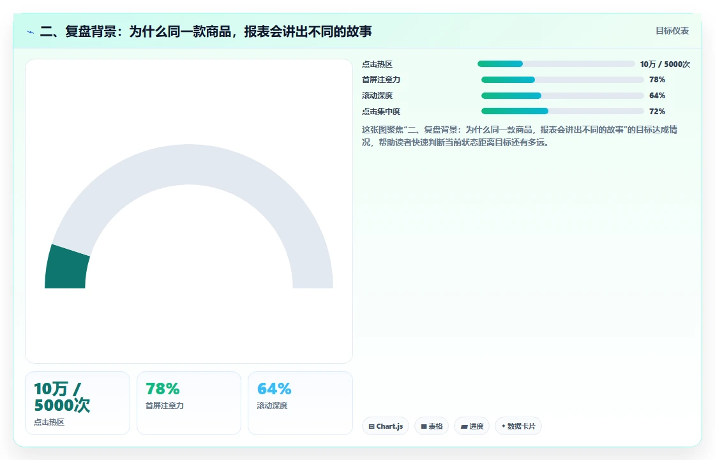Select the 64% 滚动深度 data card
This screenshot has width=715, height=460.
[300, 403]
